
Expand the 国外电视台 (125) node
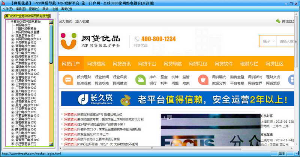13,57
